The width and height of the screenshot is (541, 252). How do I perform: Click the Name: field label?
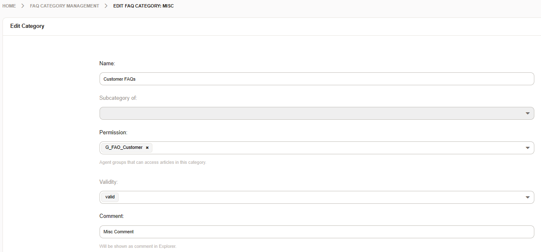[x=107, y=64]
